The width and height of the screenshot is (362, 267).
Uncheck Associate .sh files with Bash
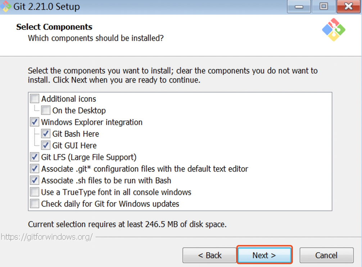[x=35, y=180]
